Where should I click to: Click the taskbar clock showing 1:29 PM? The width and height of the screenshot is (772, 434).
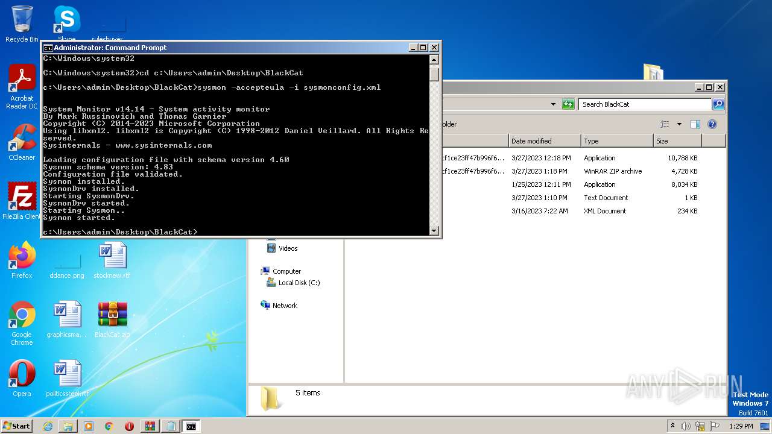pyautogui.click(x=741, y=426)
